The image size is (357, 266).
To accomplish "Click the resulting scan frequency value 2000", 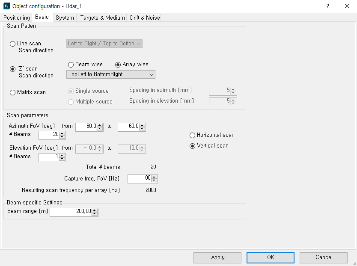I will (x=151, y=190).
